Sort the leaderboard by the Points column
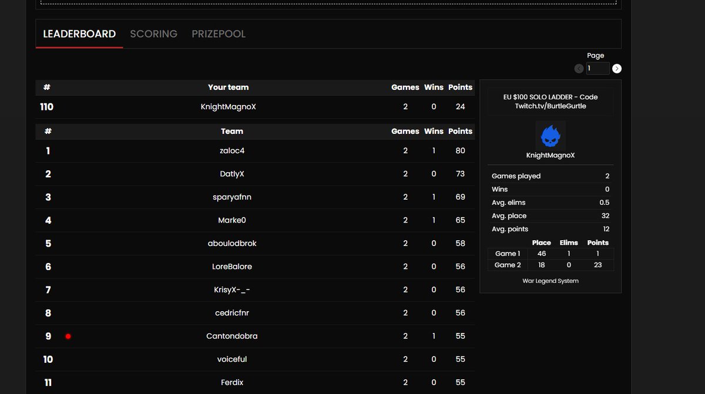This screenshot has height=394, width=705. click(x=460, y=131)
